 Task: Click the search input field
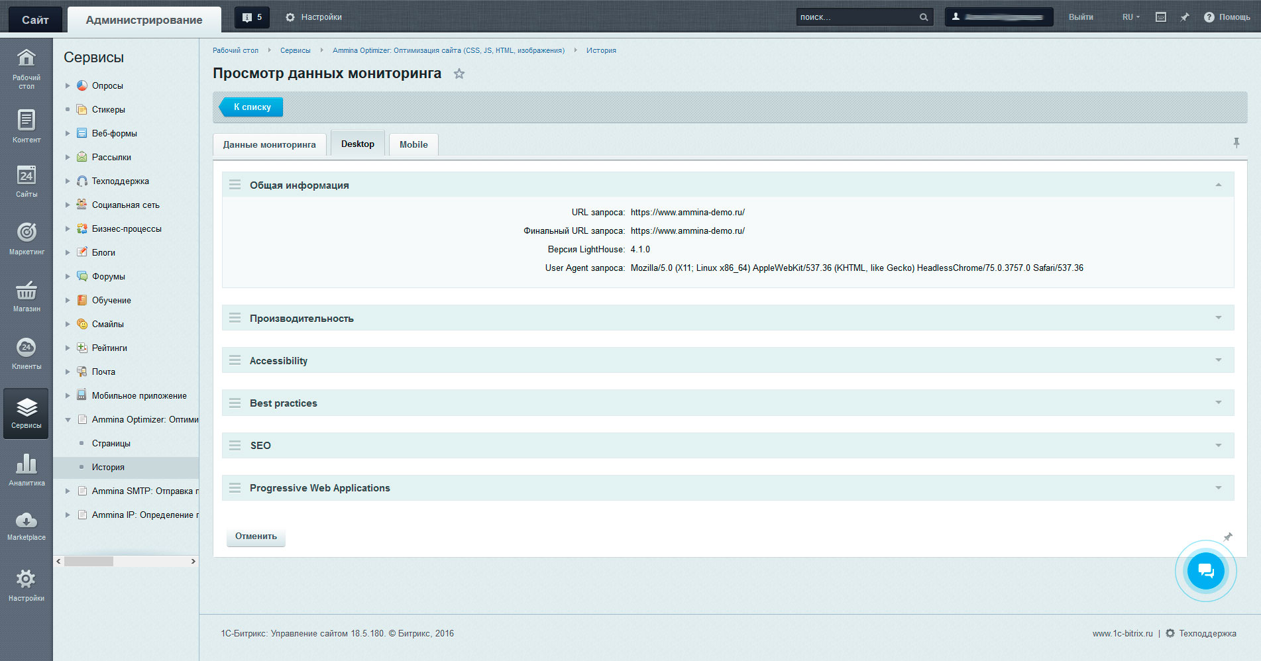coord(857,17)
